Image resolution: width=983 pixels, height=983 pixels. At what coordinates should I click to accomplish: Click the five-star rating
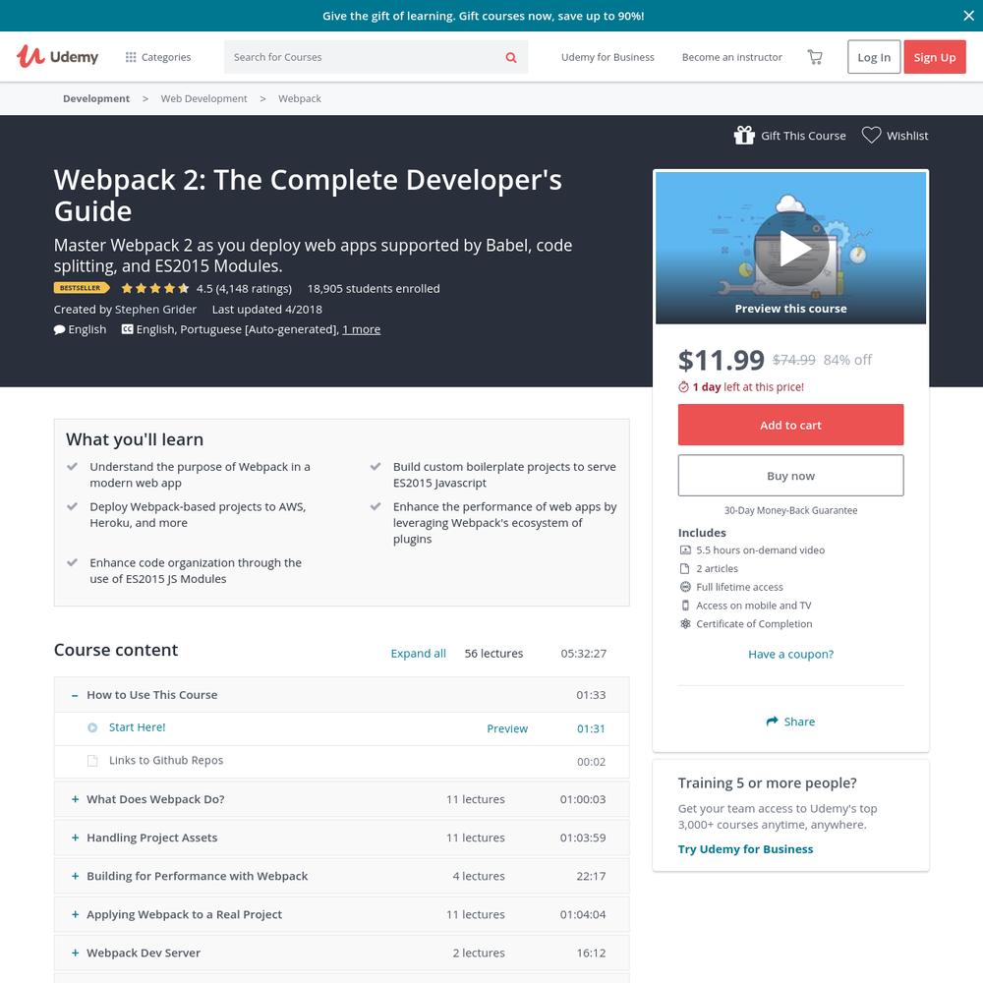[155, 288]
